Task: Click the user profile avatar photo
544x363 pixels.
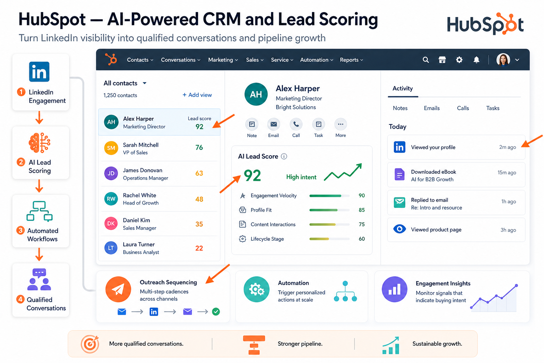Action: click(x=503, y=60)
